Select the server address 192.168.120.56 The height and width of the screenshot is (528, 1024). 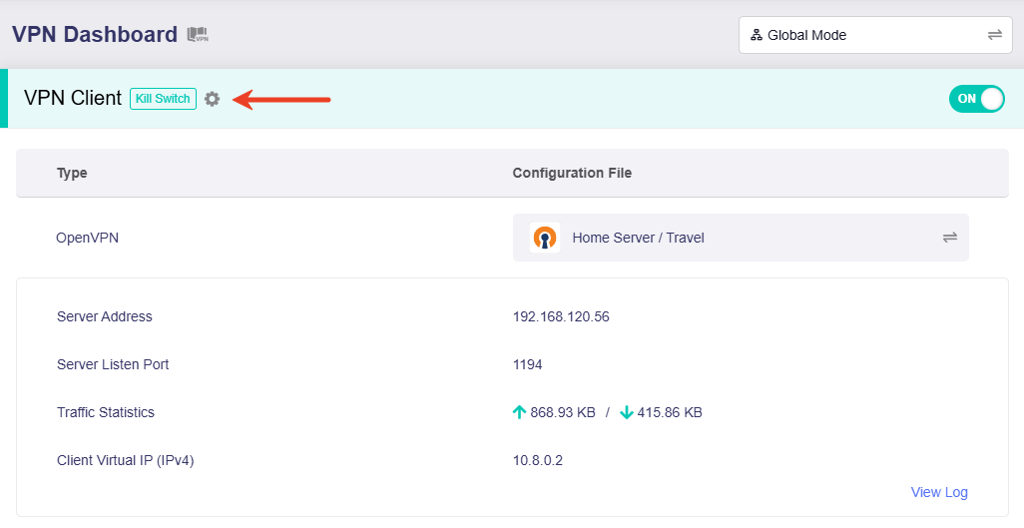pyautogui.click(x=560, y=316)
